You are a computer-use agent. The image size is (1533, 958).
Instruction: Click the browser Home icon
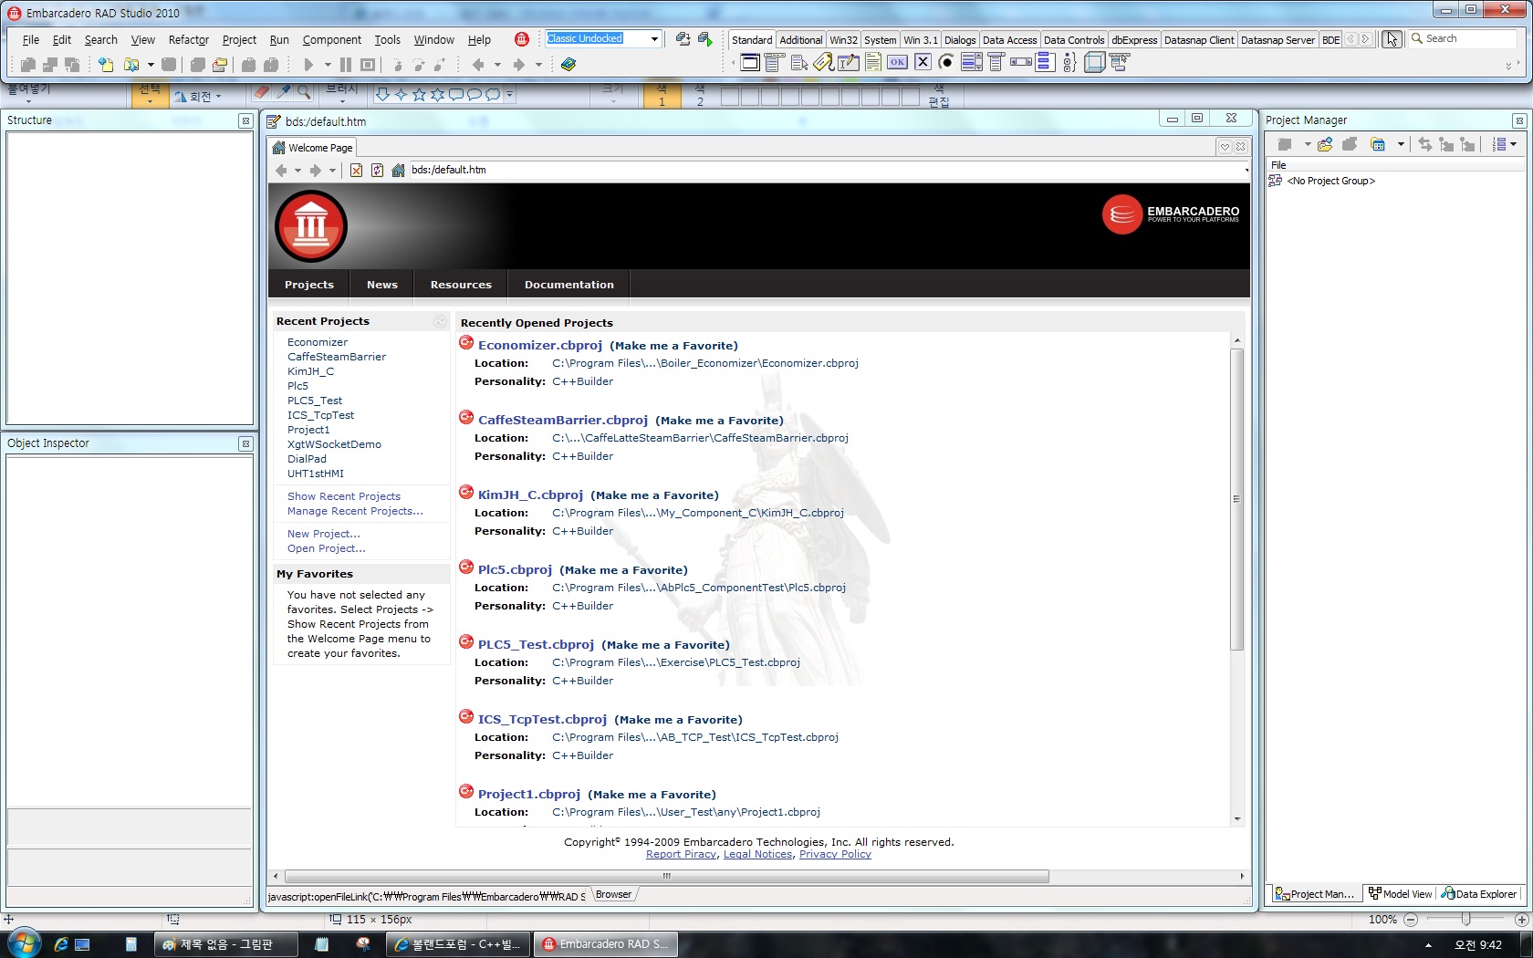point(398,171)
